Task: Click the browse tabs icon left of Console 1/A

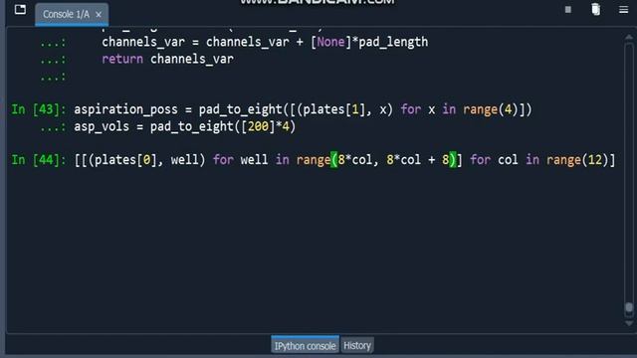Action: 20,9
